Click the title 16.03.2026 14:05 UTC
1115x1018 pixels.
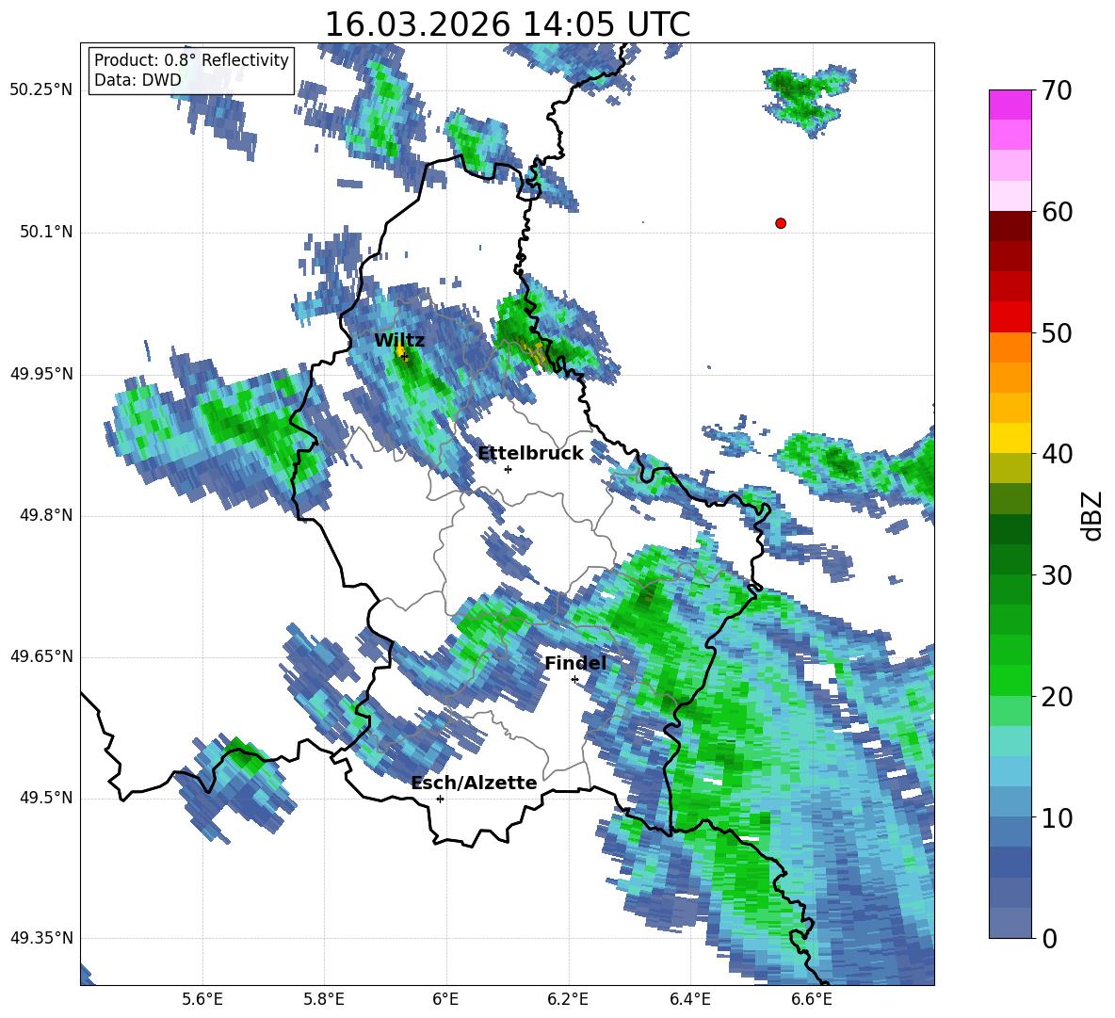[507, 24]
